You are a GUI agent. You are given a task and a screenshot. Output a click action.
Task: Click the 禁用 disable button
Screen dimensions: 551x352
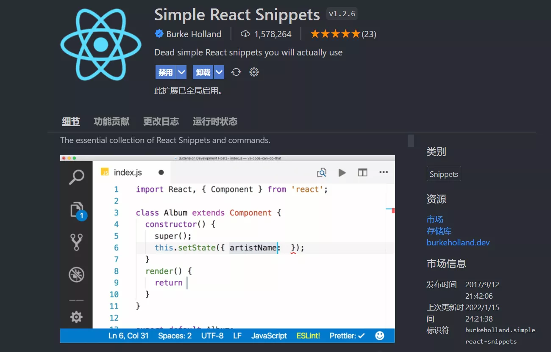point(166,72)
